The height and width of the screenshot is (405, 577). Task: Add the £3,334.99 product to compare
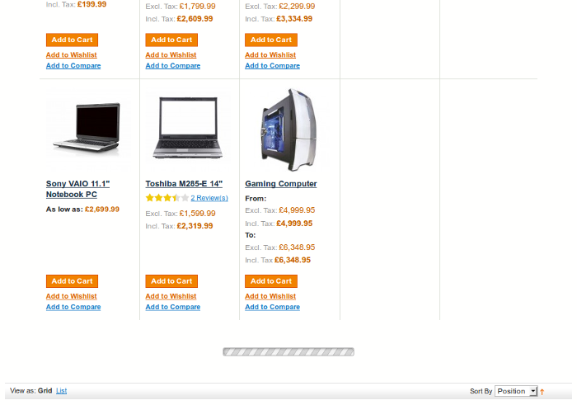(272, 65)
